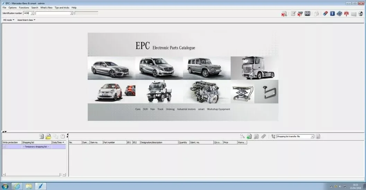
Task: Expand the identification number combo box arrow
Action: (x=71, y=13)
